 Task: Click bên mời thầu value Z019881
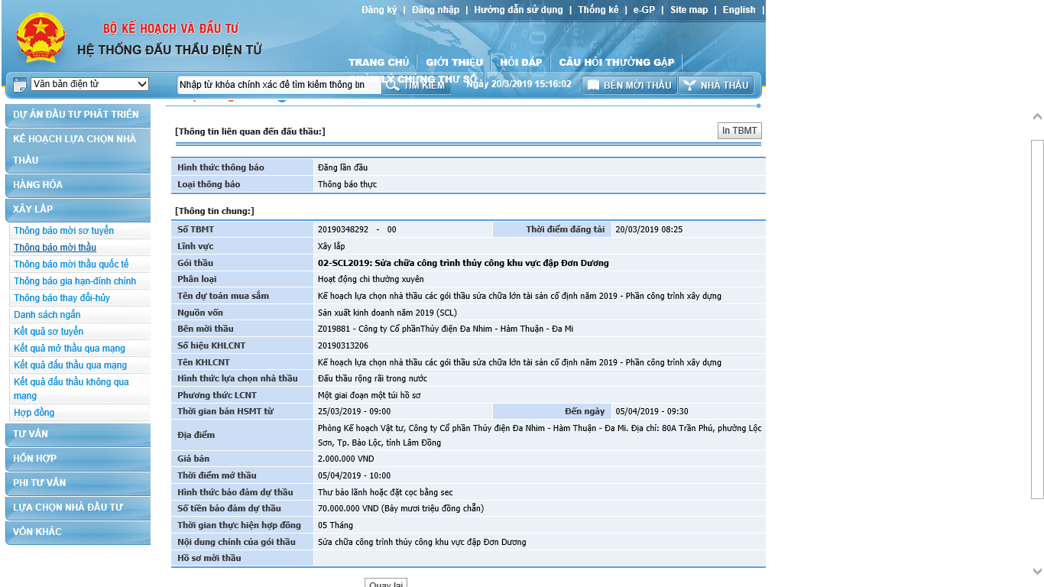[446, 329]
